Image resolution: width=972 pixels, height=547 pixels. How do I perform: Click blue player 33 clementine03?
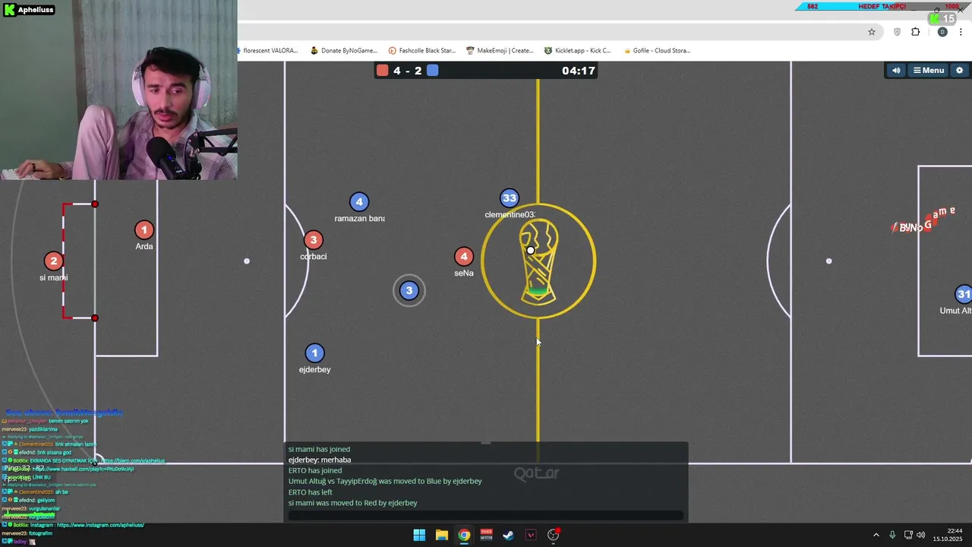coord(510,198)
